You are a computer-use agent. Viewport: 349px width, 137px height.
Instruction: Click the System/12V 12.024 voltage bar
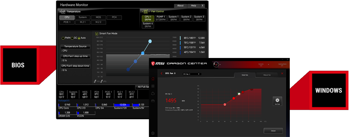click(x=123, y=105)
